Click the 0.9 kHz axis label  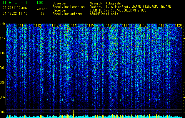(3, 68)
